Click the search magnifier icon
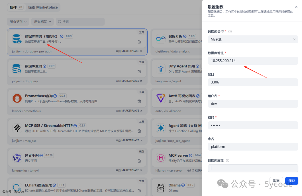Image resolution: width=302 pixels, height=196 pixels. coord(60,22)
